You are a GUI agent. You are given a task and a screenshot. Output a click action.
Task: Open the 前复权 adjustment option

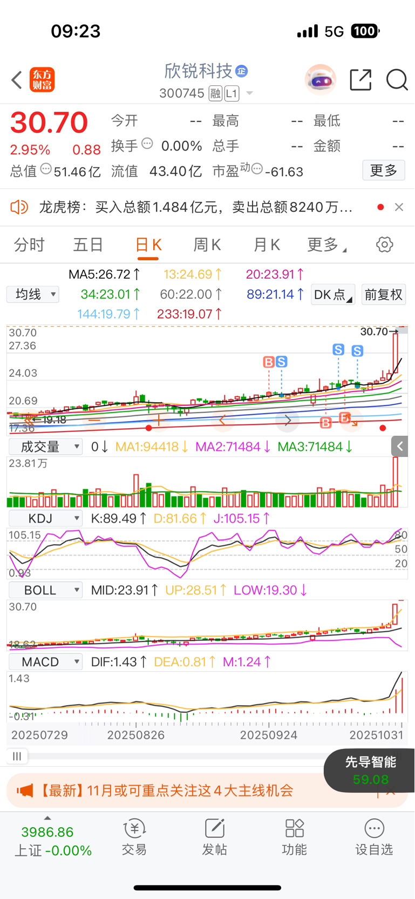(x=383, y=294)
